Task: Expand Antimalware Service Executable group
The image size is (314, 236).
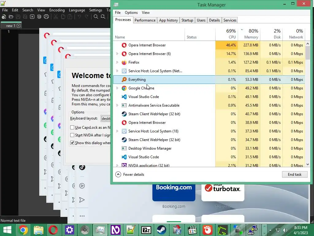Action: tap(117, 105)
